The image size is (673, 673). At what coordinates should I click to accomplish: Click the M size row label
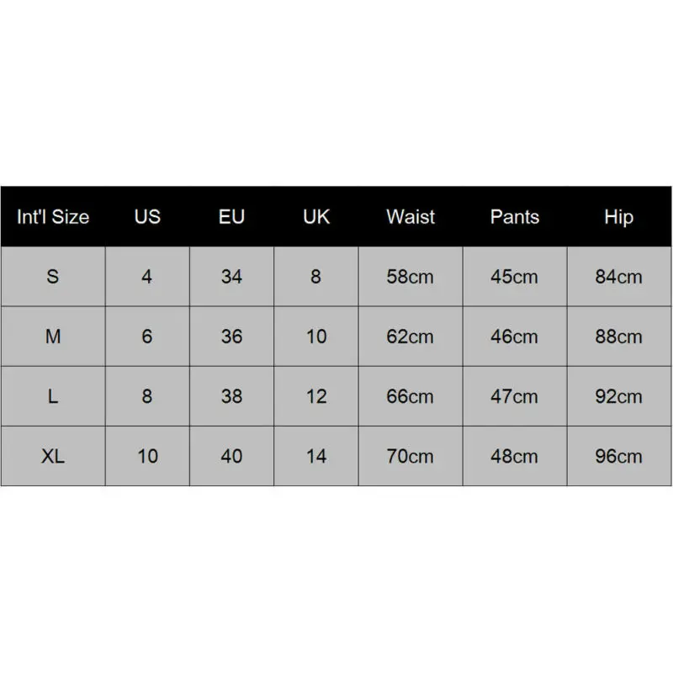click(53, 336)
